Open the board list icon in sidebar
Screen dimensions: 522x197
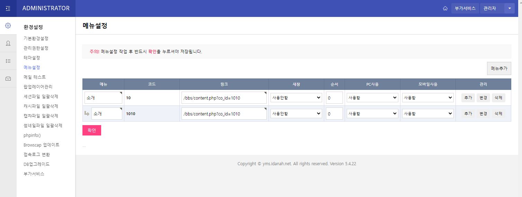(8, 61)
